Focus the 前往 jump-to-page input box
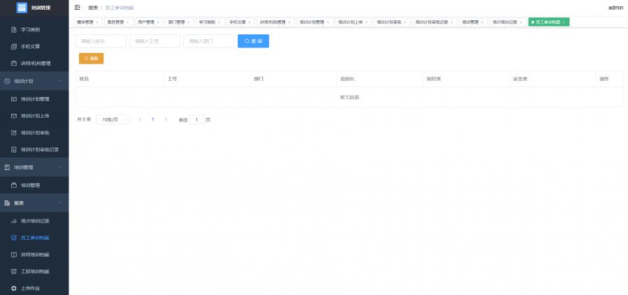The height and width of the screenshot is (295, 628). pyautogui.click(x=197, y=120)
